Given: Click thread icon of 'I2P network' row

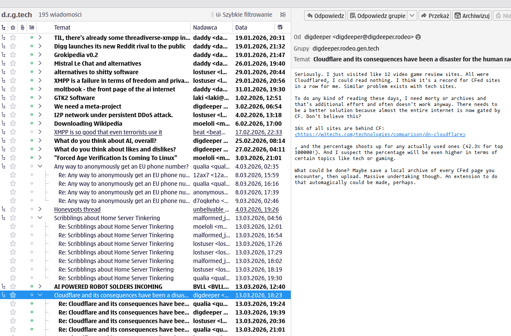Looking at the screenshot, I should [3, 115].
